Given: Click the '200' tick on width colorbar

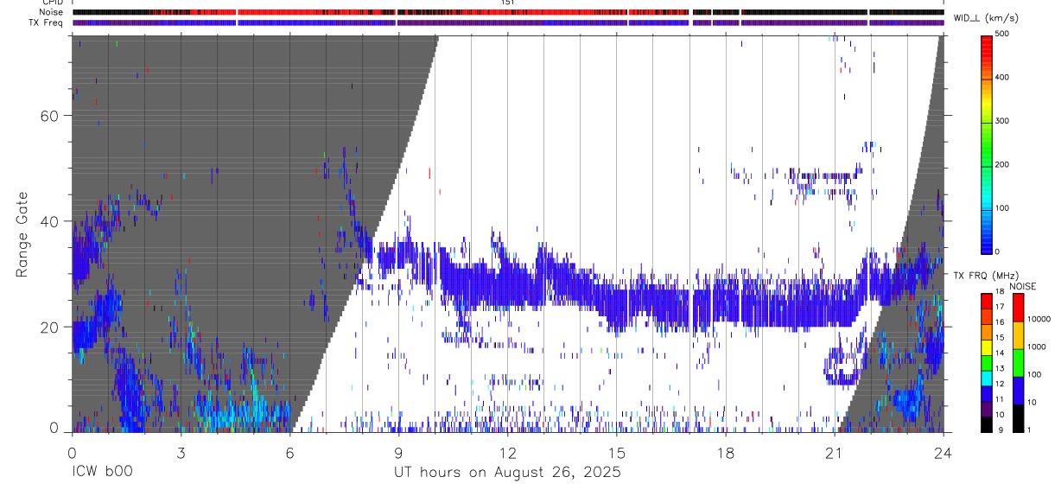Looking at the screenshot, I should (x=1002, y=165).
